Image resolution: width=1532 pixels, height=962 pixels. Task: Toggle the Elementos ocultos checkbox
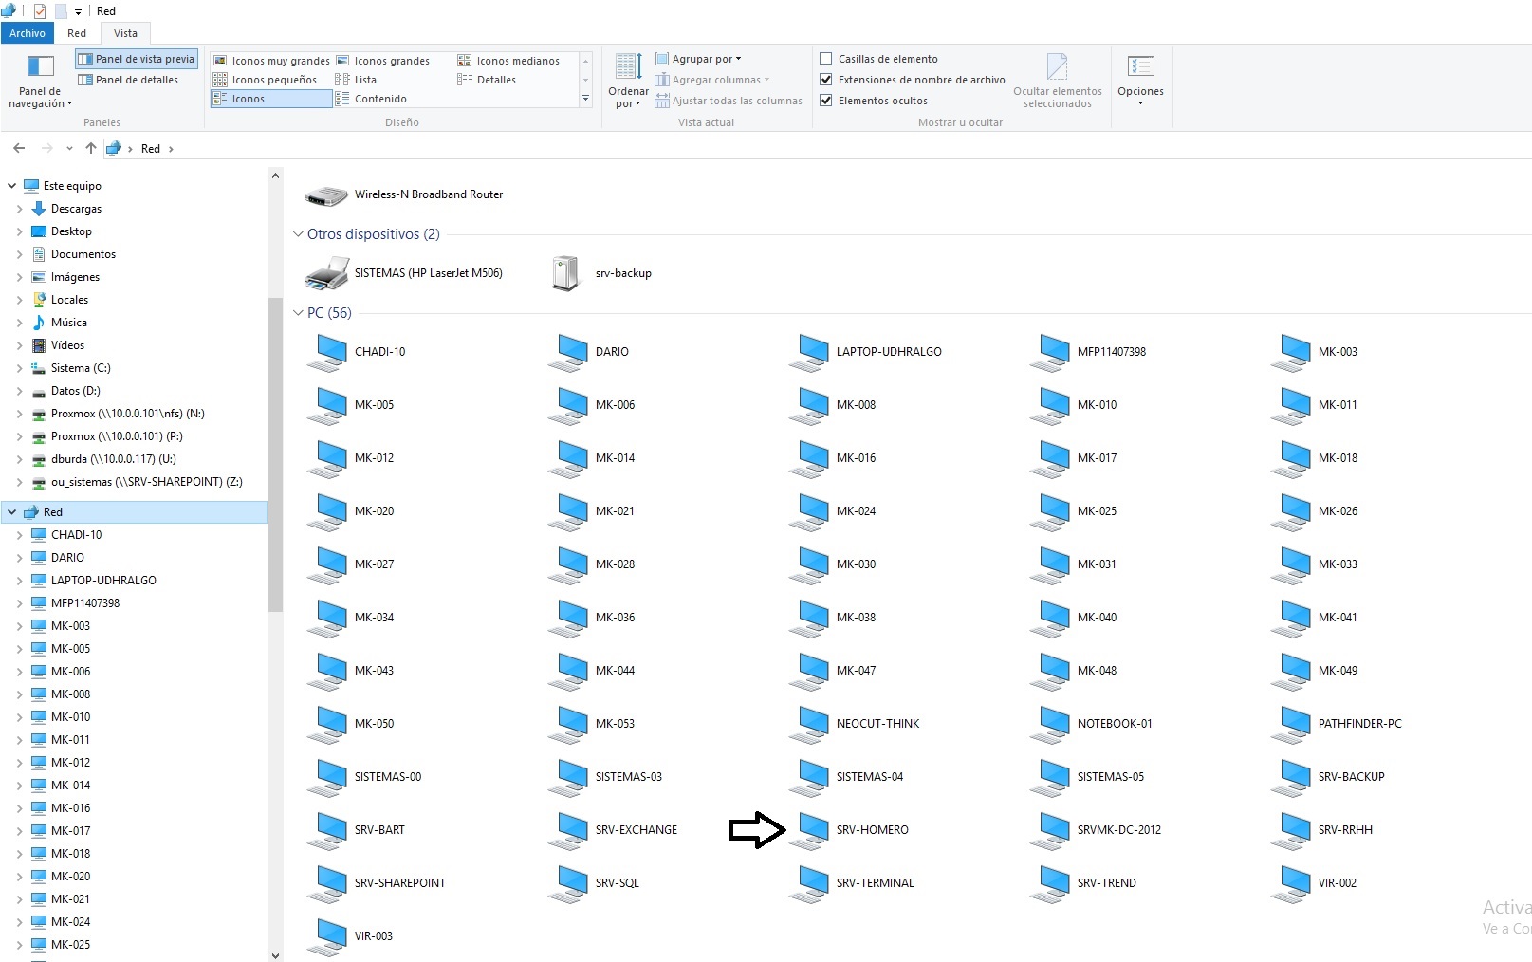[826, 101]
